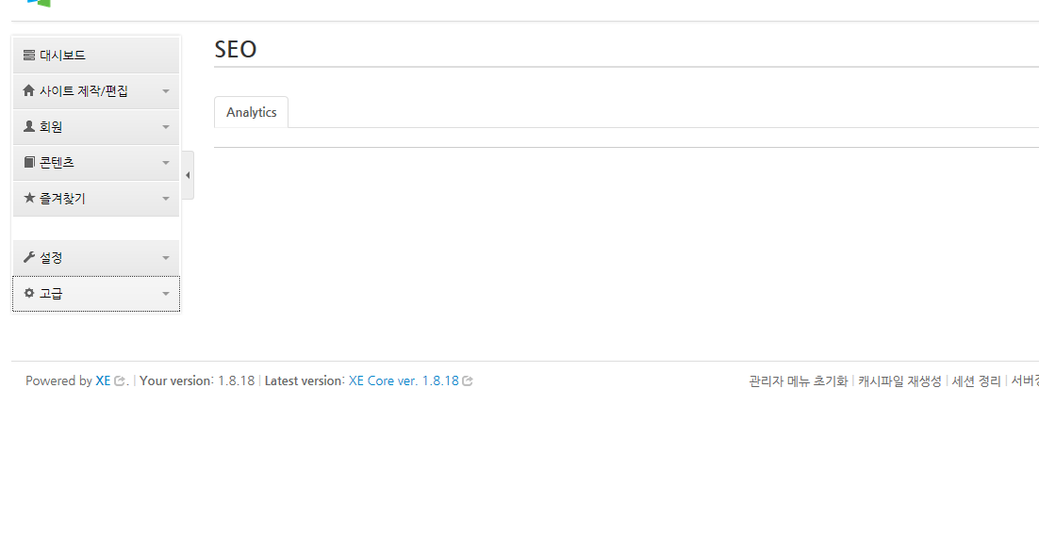Expand the 즐겨찾기 menu arrow
Viewport: 1039px width, 534px height.
(166, 199)
